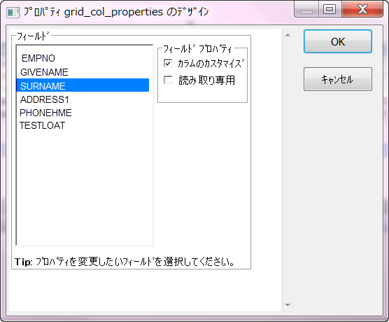
Task: Click the scrollbar up arrow
Action: [x=288, y=35]
